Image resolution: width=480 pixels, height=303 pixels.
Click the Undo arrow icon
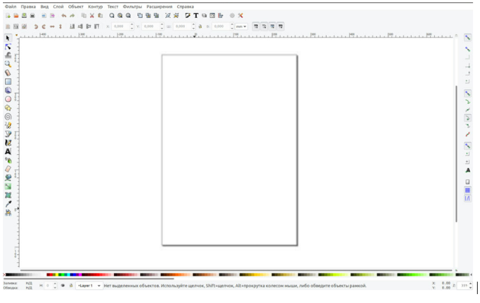pos(64,15)
